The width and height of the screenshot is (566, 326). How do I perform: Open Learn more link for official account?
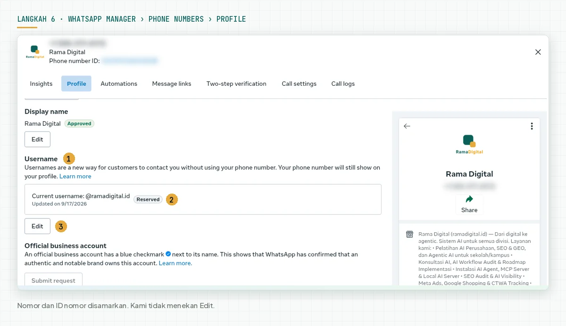point(175,263)
